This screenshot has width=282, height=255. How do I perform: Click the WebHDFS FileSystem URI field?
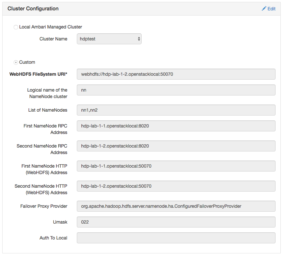coord(176,74)
